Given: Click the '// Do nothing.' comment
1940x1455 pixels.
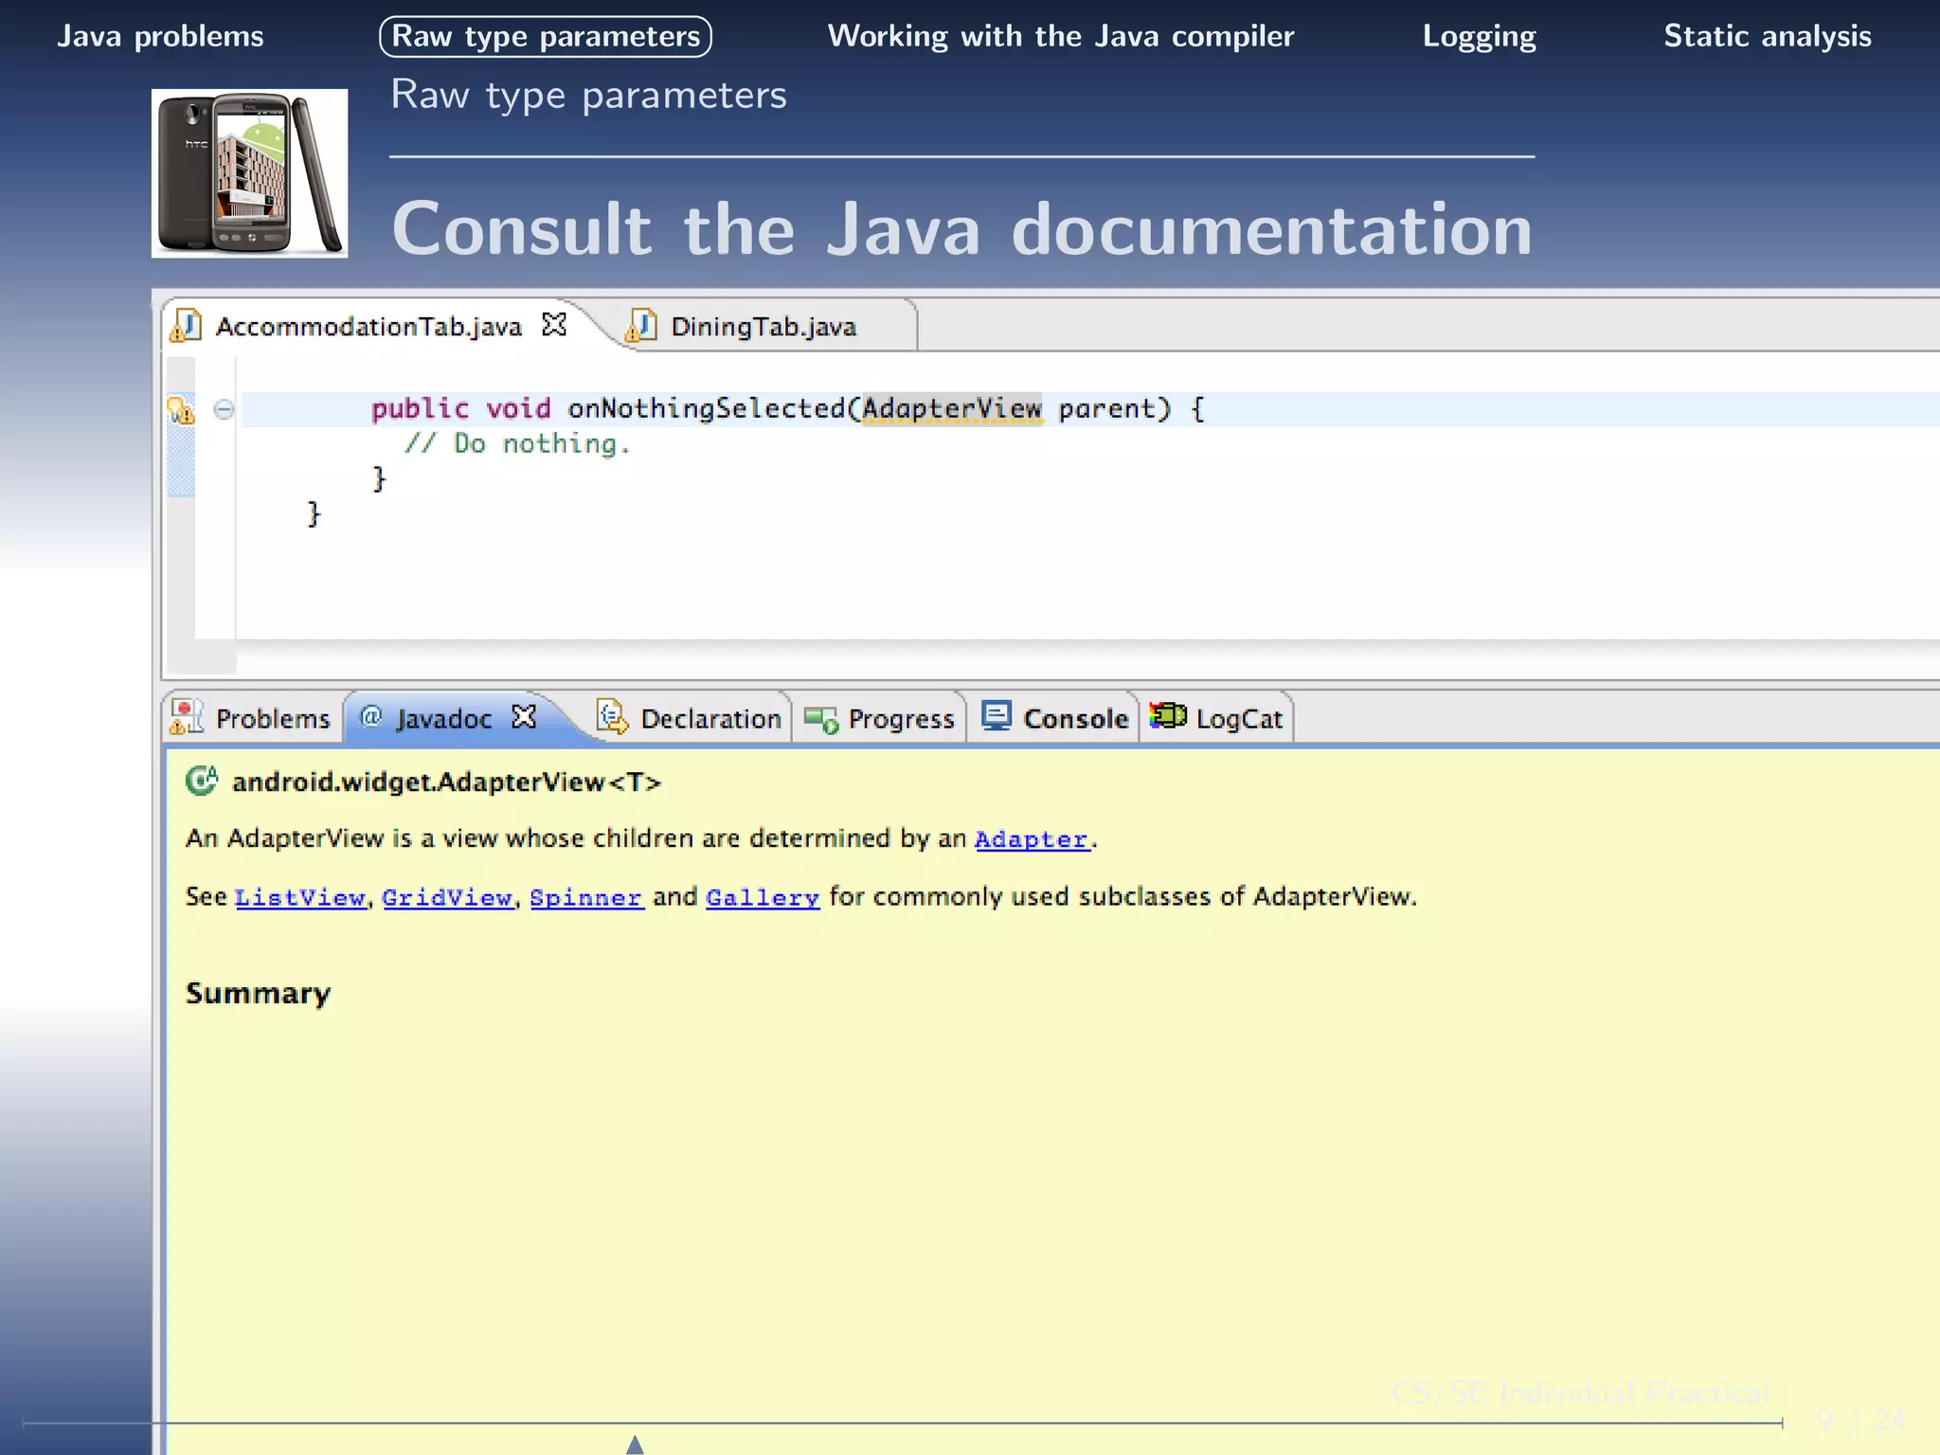Looking at the screenshot, I should pyautogui.click(x=517, y=443).
